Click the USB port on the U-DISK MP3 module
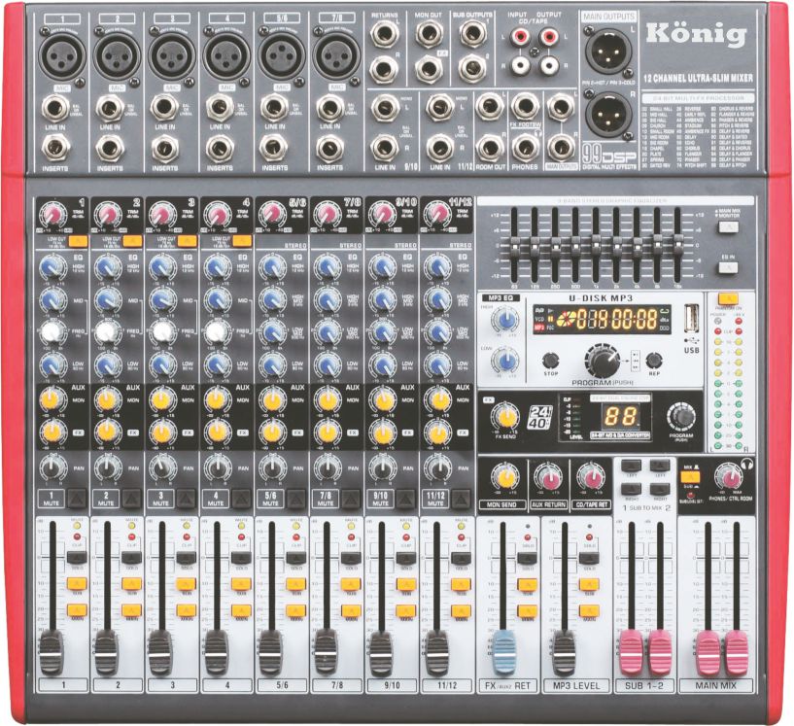 pos(691,320)
